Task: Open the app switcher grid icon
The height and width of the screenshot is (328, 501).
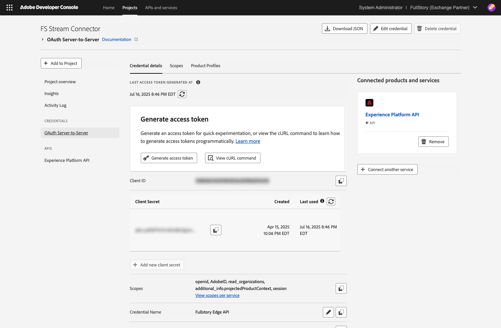Action: (x=10, y=8)
